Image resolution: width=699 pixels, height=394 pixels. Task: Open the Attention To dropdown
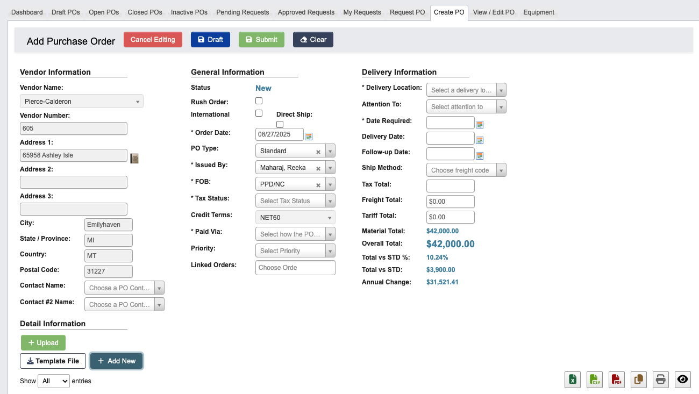click(x=466, y=107)
